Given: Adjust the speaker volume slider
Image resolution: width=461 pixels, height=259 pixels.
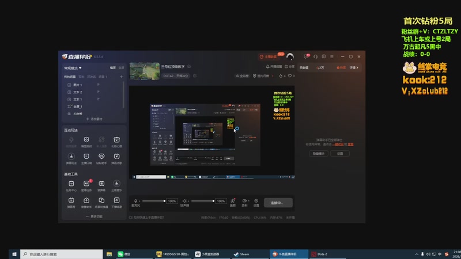Looking at the screenshot, I should pos(203,201).
